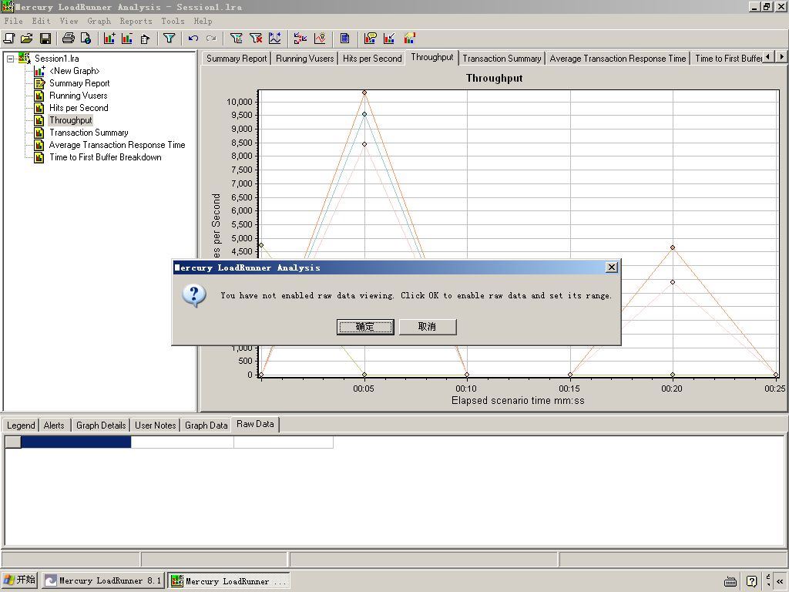Click the Undo arrow icon

tap(193, 39)
